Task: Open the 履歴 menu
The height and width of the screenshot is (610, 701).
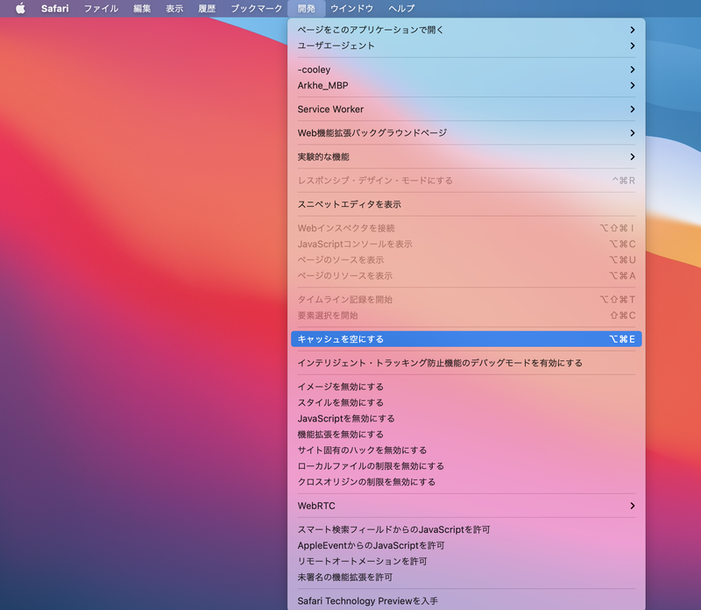Action: tap(207, 9)
